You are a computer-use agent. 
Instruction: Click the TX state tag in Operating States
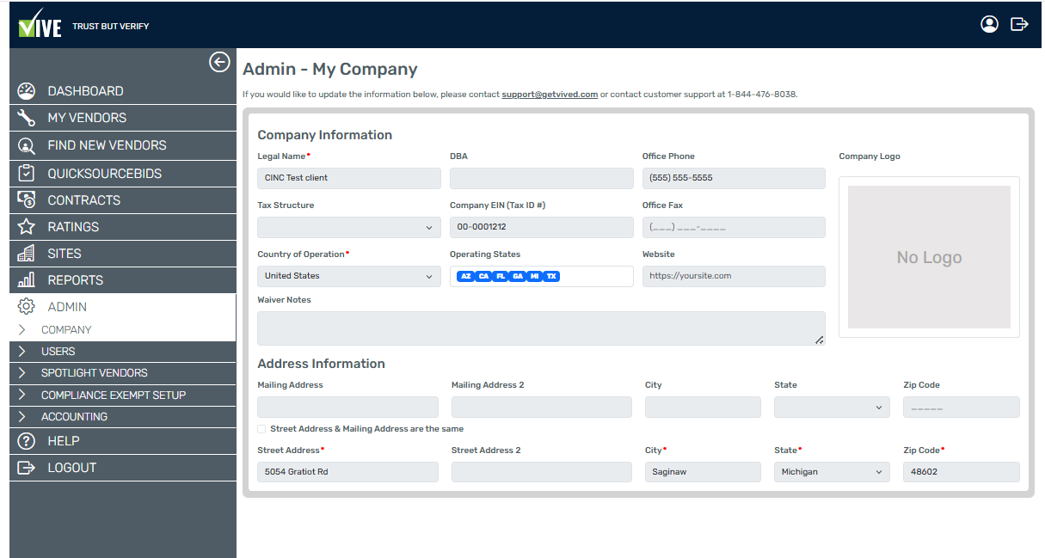click(551, 277)
